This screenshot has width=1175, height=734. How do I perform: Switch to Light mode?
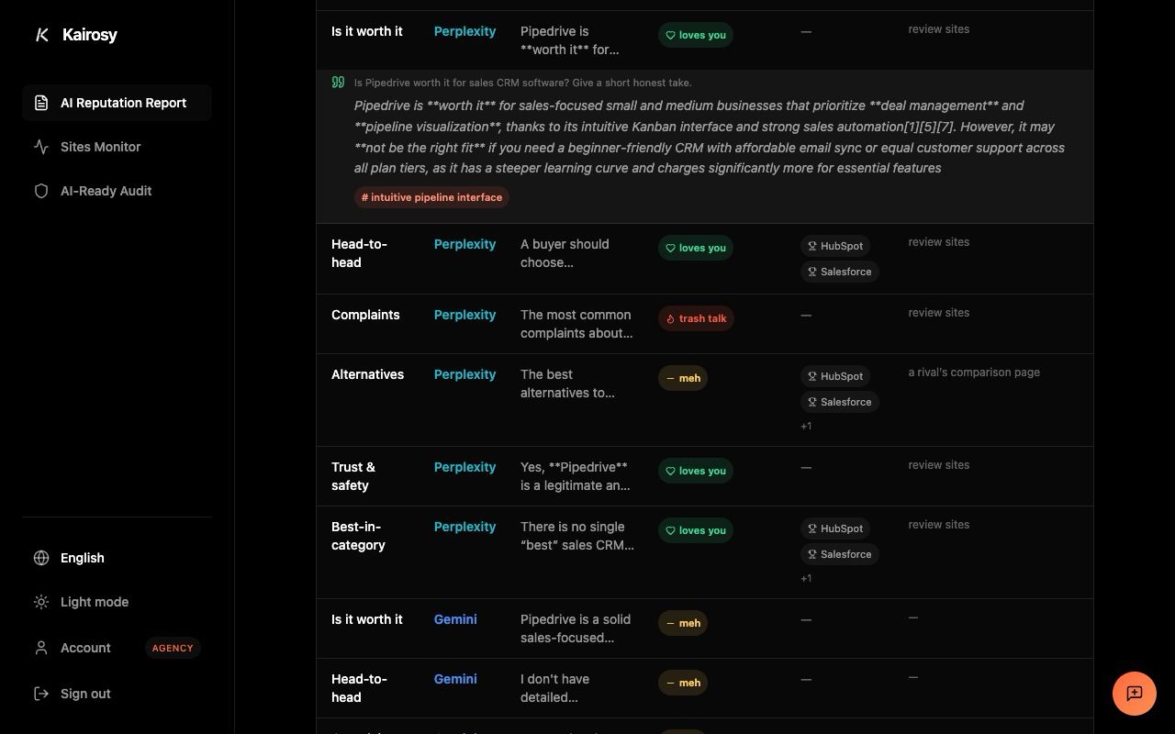click(x=117, y=602)
